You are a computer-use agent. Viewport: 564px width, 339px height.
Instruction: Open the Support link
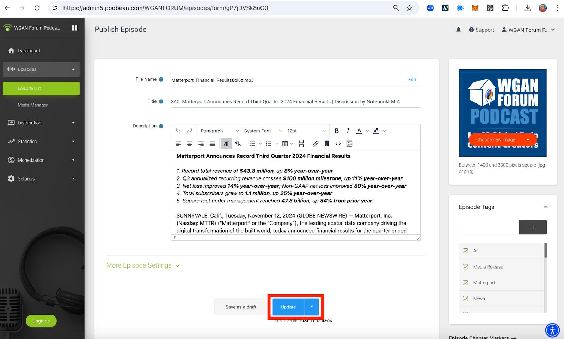(x=482, y=30)
